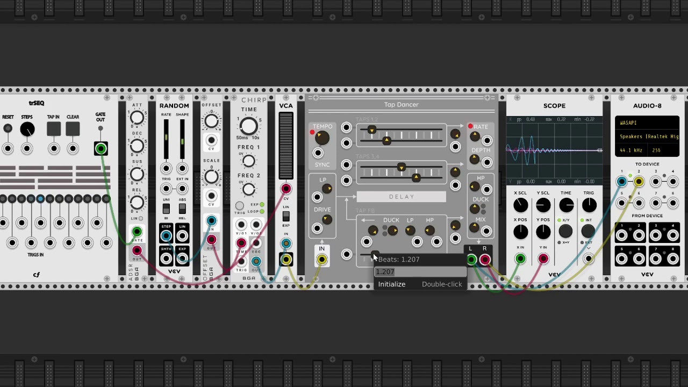Toggle the blue lit trSEQ step
Viewport: 688px width, 387px height.
point(40,199)
